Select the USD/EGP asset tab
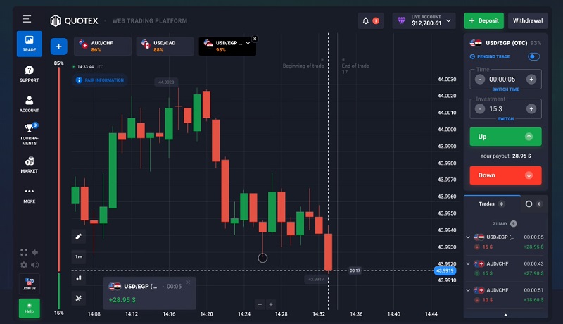This screenshot has height=324, width=563. point(227,46)
